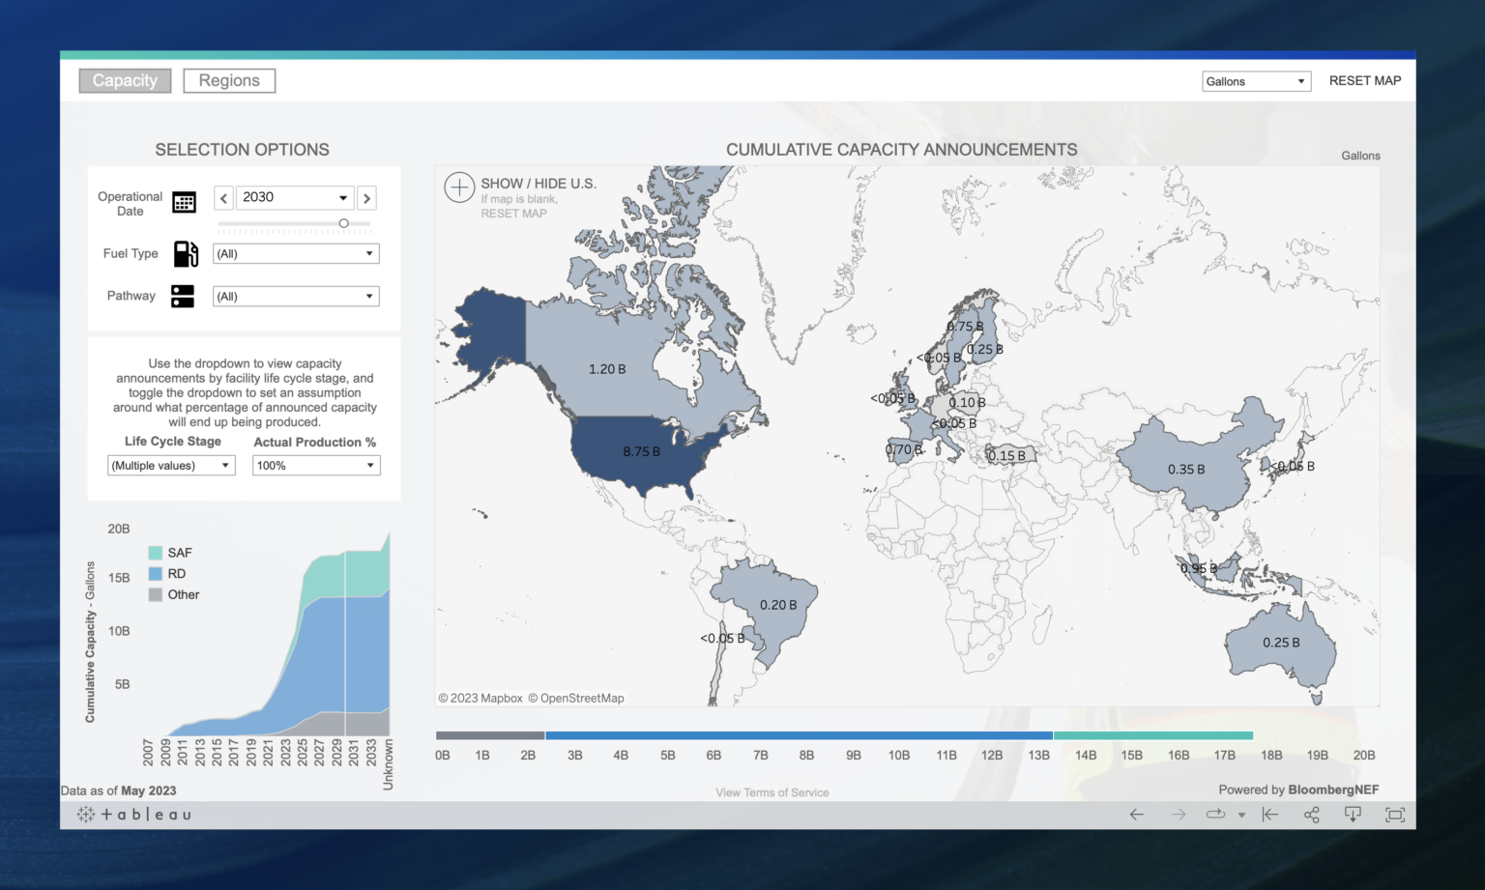Click the undo arrow in the bottom toolbar
The width and height of the screenshot is (1485, 890).
click(1136, 815)
